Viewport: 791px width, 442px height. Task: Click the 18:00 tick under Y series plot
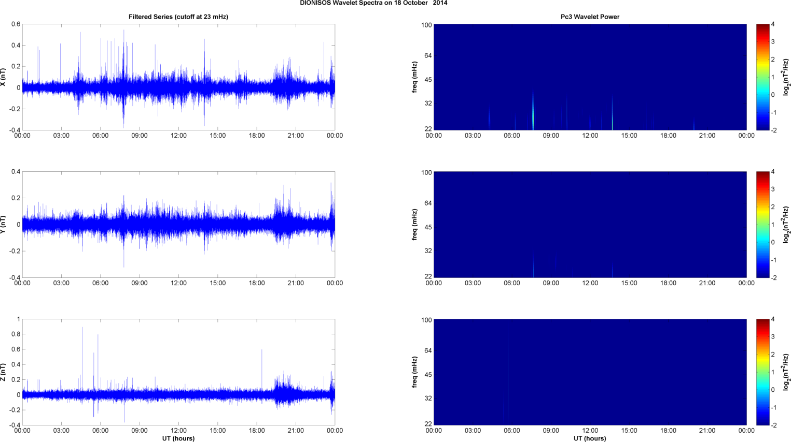pos(257,283)
